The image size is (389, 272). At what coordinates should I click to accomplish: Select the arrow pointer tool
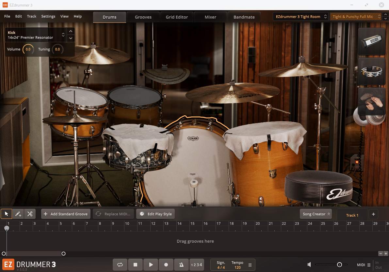(6, 214)
